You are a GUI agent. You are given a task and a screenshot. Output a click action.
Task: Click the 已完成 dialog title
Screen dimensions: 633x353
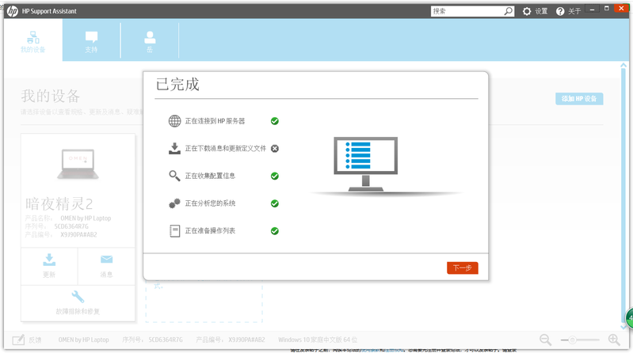click(x=177, y=85)
